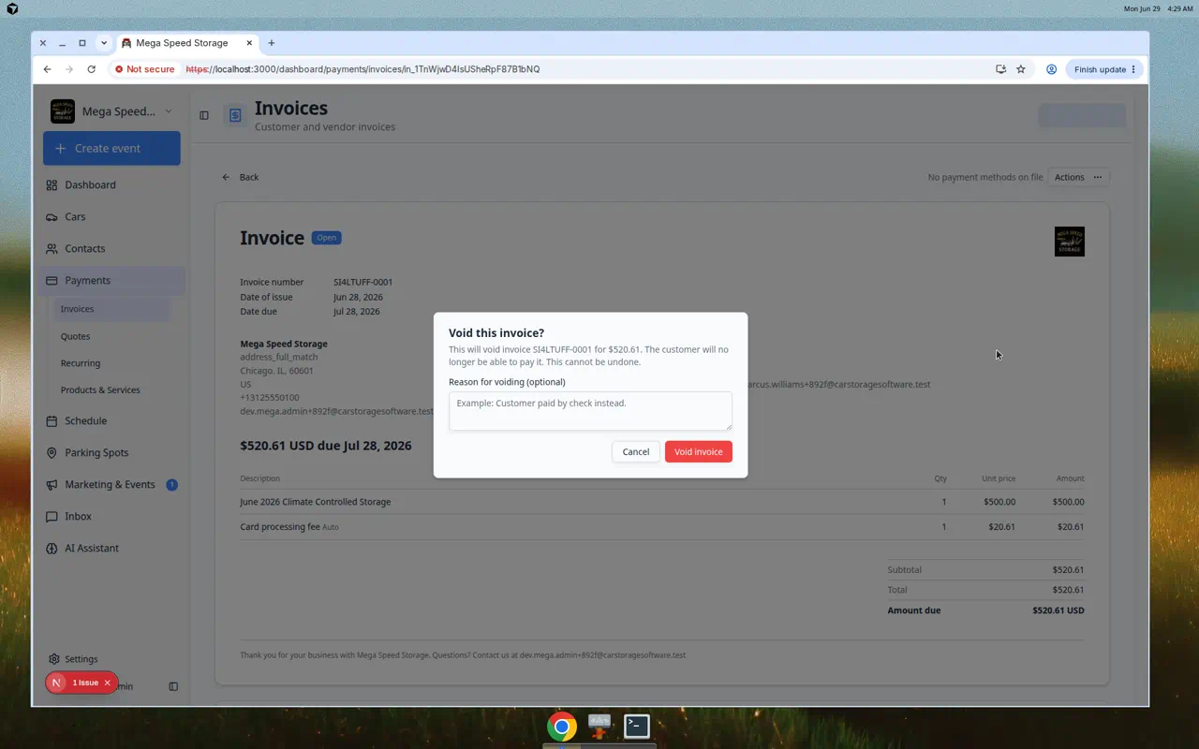Screen dimensions: 1199x749
Task: Open Parking Spots pin icon
Action: tap(52, 453)
